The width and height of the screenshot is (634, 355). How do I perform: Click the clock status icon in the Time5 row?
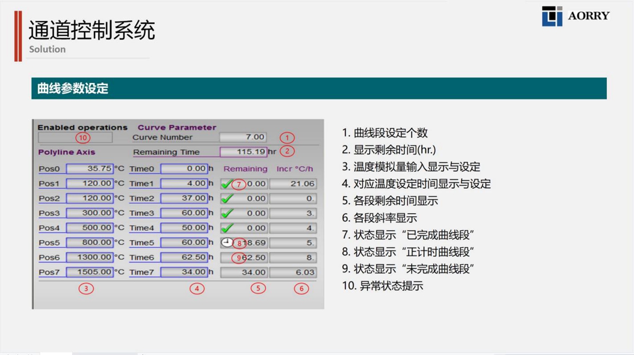point(227,242)
